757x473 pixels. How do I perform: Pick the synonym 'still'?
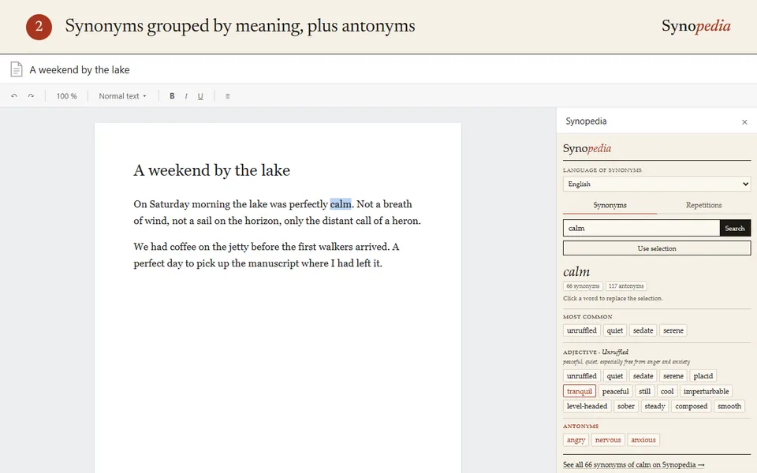[644, 392]
